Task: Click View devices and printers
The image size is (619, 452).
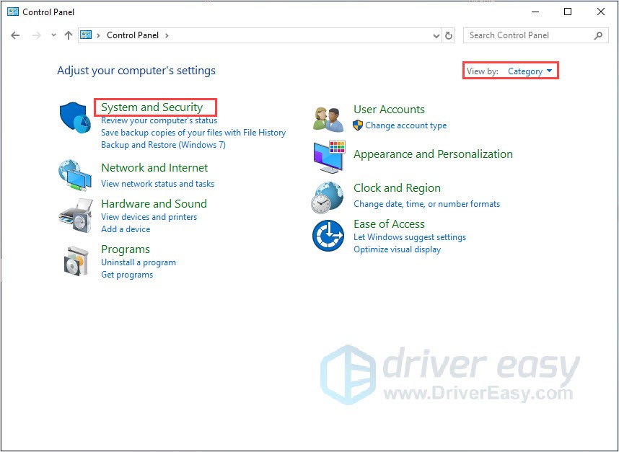Action: click(149, 217)
